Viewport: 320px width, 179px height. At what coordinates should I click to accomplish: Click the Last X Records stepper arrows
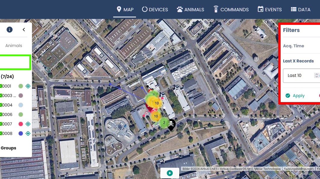[316, 75]
